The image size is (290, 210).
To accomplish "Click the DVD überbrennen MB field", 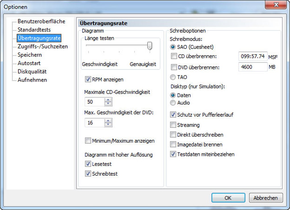I will click(x=253, y=67).
